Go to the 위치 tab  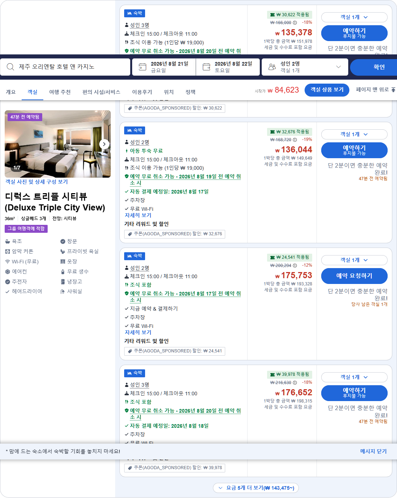pos(169,92)
